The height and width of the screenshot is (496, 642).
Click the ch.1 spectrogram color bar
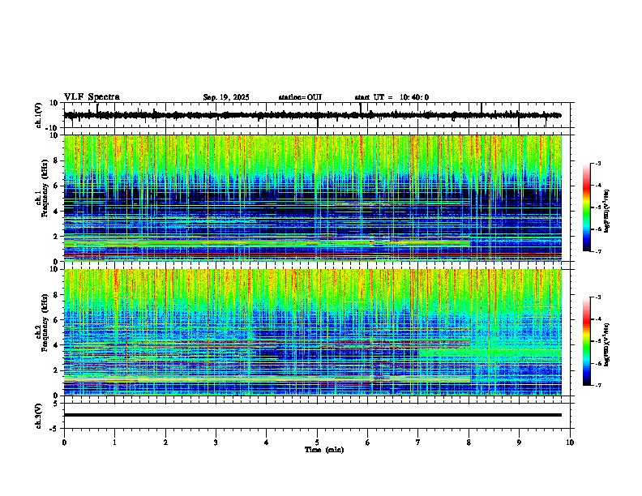point(587,207)
